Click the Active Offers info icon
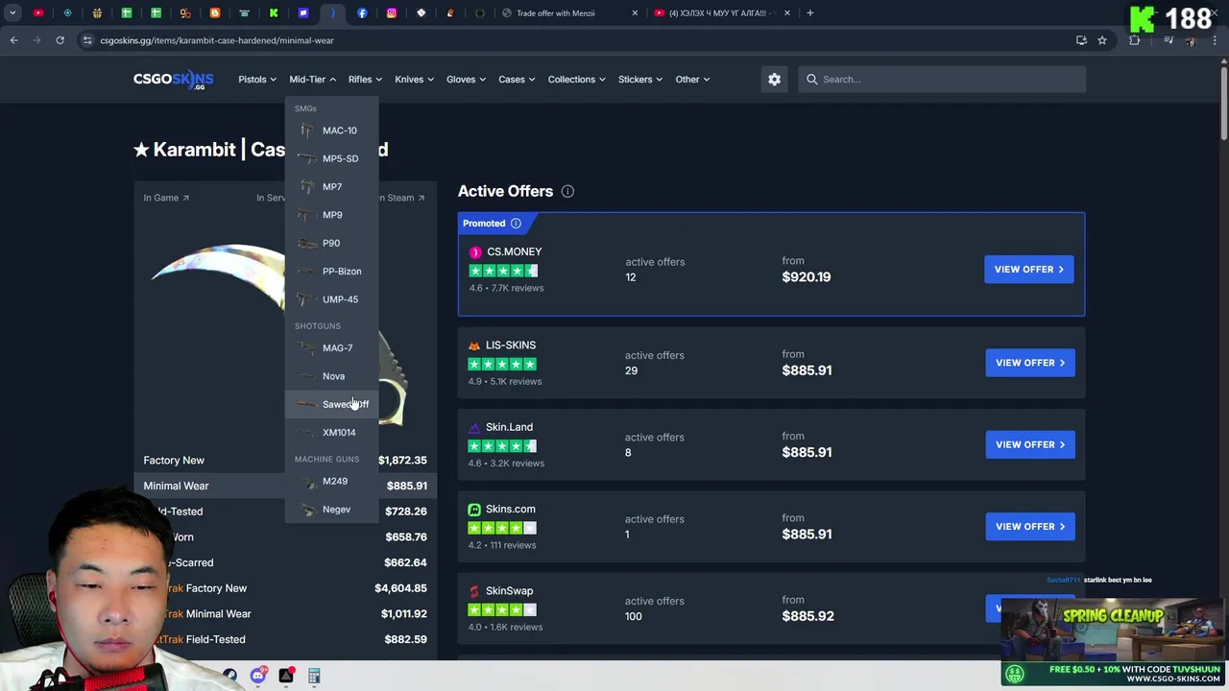 click(x=567, y=191)
